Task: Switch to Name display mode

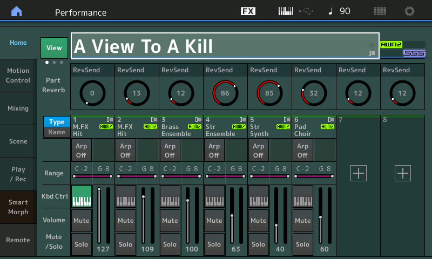Action: click(57, 132)
